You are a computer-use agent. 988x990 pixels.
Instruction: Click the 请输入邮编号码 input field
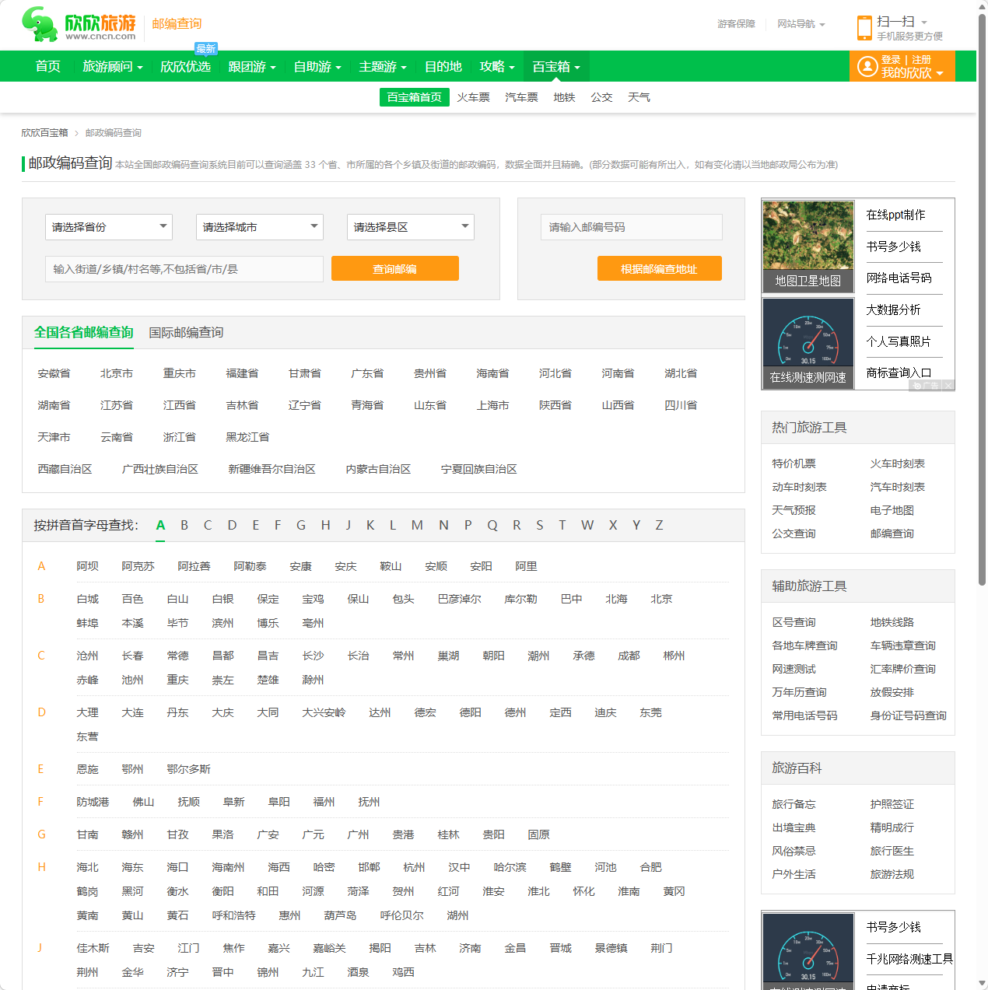(x=630, y=226)
